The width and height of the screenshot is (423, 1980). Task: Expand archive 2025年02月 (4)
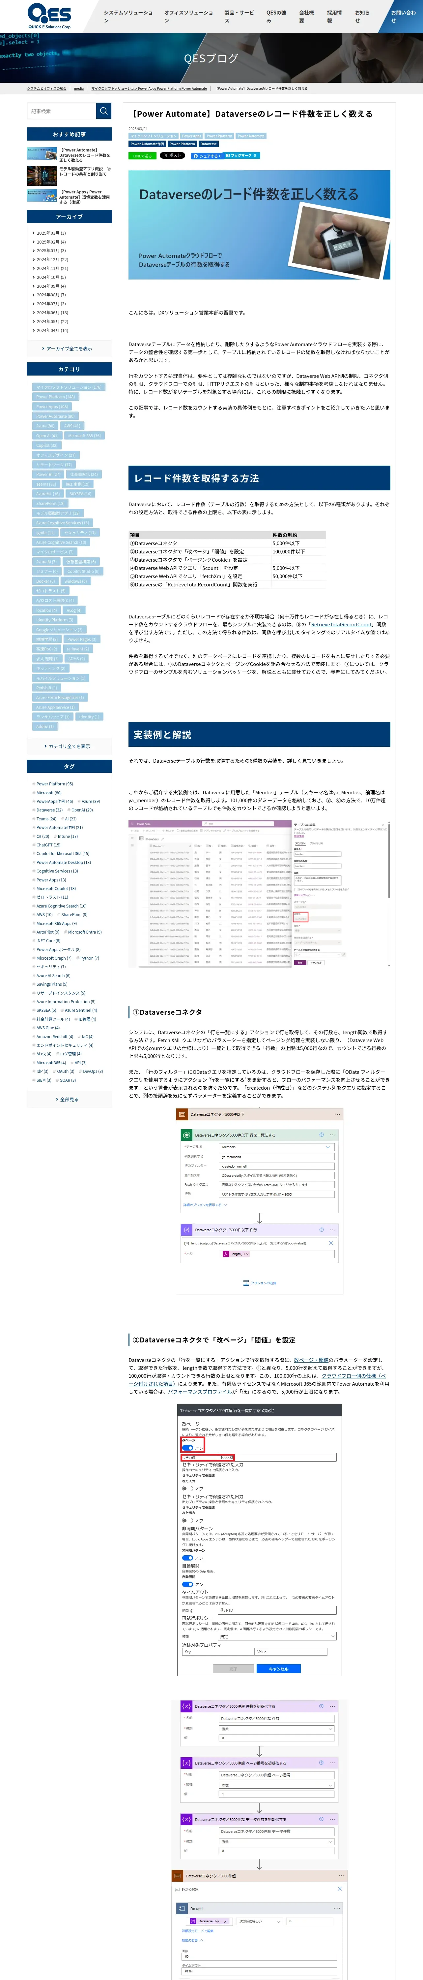51,242
